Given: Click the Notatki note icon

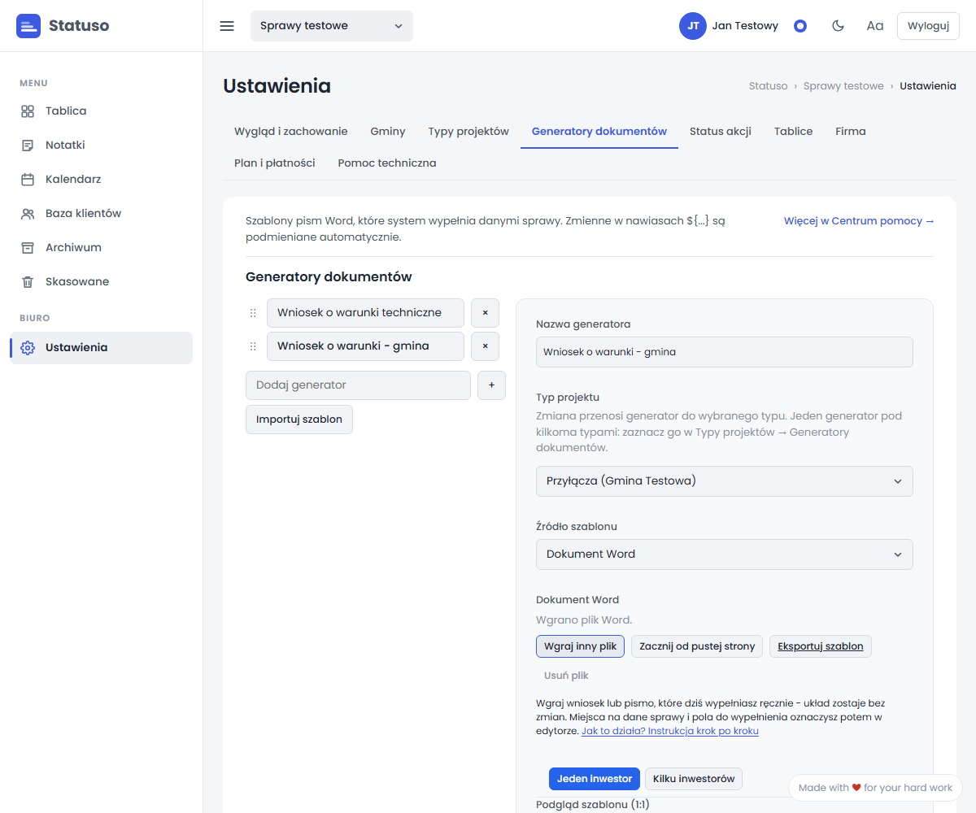Looking at the screenshot, I should 28,146.
